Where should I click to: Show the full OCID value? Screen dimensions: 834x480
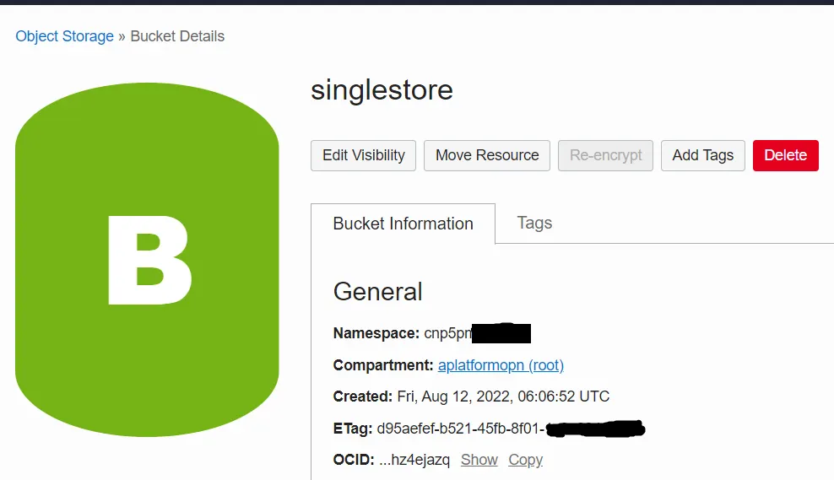tap(479, 460)
